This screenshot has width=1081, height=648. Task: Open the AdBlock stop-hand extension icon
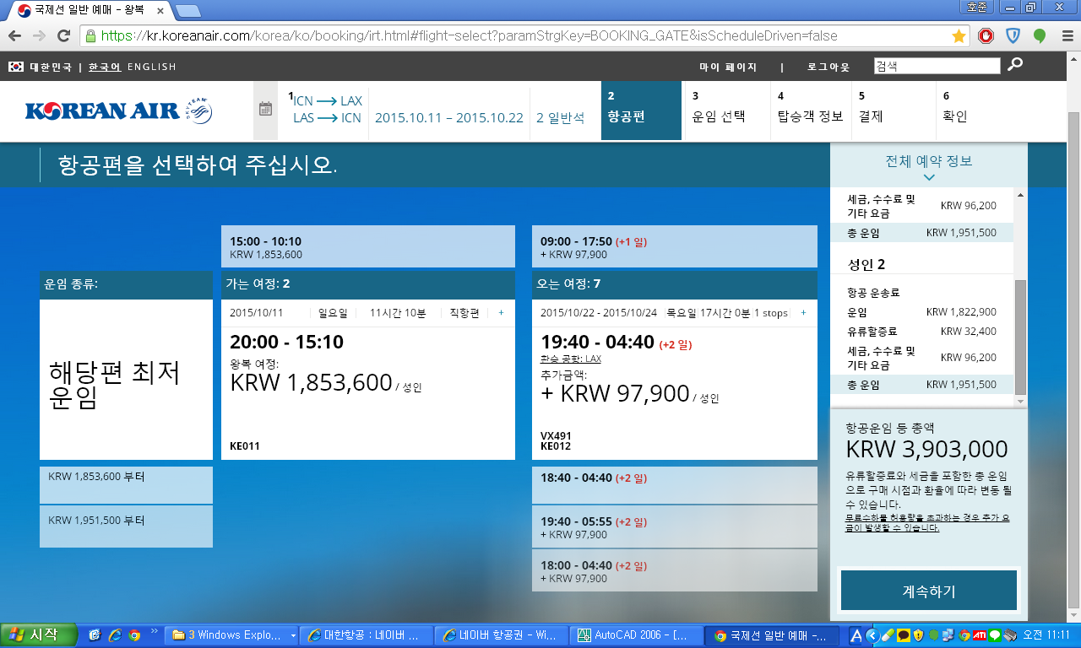[986, 36]
